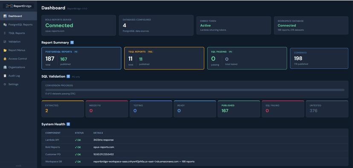
Task: Select Access Control in sidebar
Action: [18, 59]
